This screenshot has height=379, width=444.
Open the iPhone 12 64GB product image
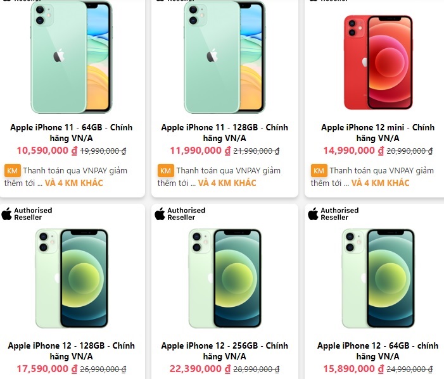coord(377,278)
